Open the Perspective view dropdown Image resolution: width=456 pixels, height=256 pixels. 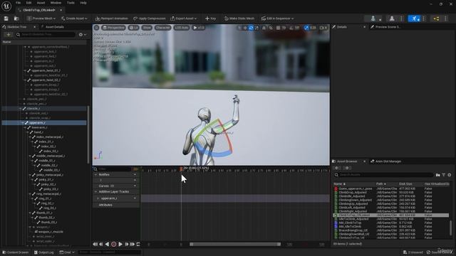click(x=113, y=28)
